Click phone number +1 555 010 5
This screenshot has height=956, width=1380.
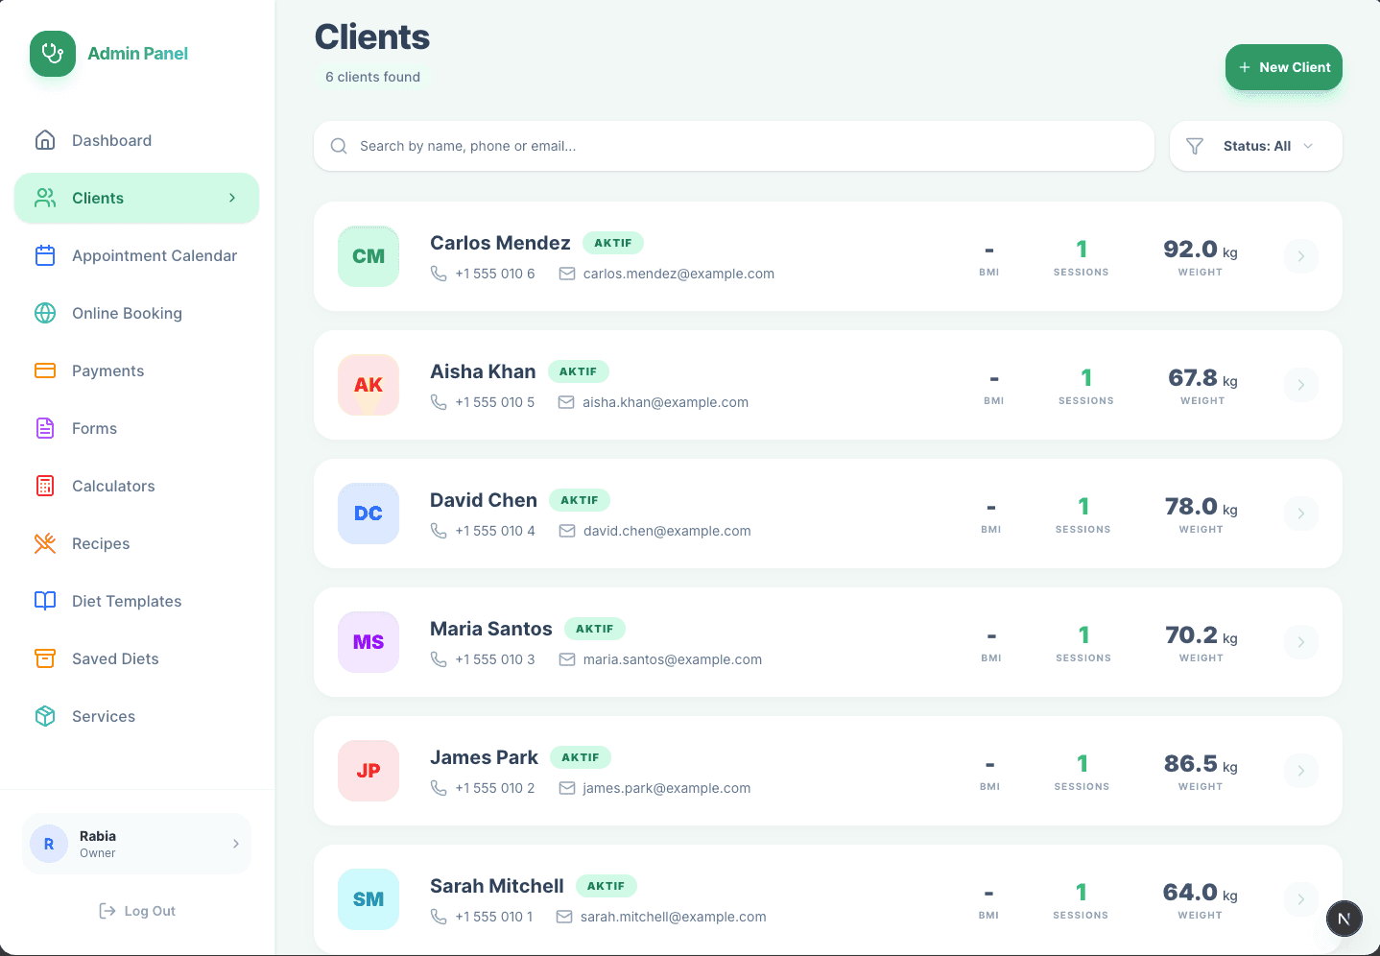[495, 402]
